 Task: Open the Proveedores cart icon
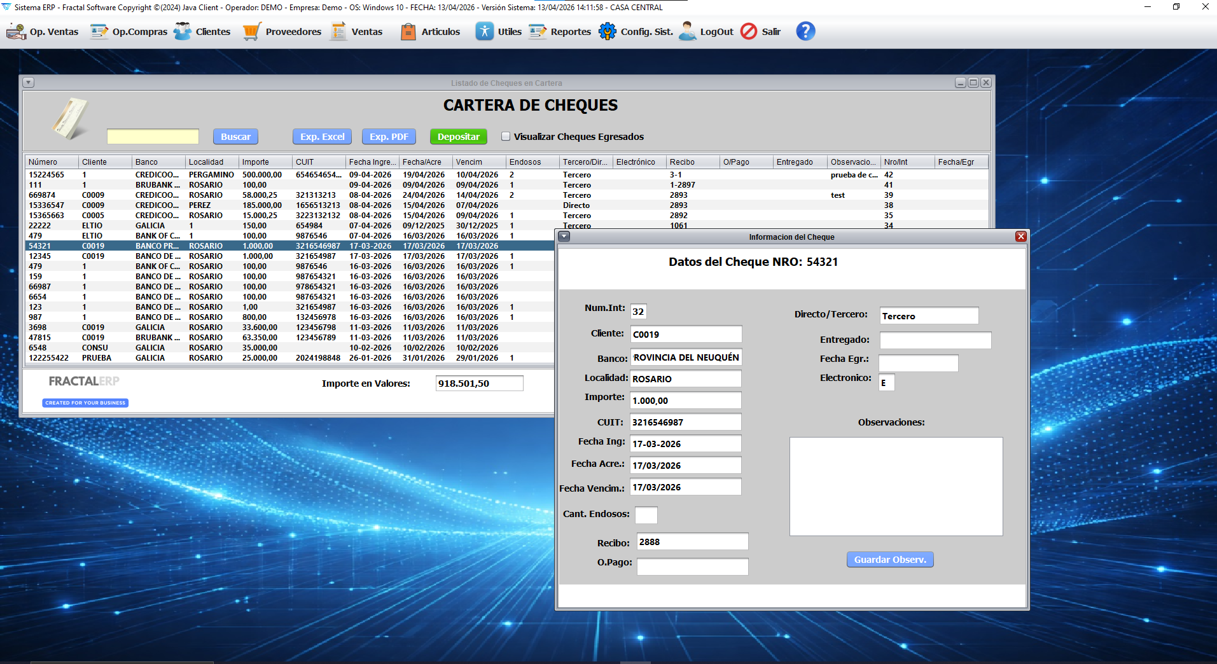252,31
